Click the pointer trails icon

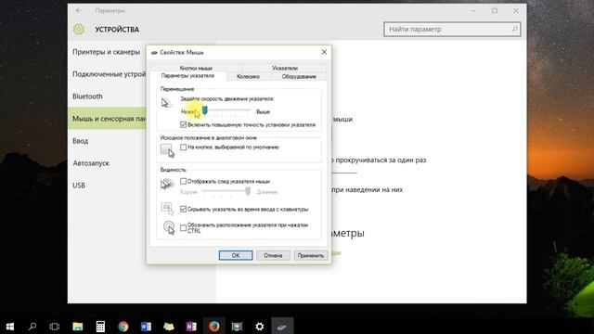[167, 184]
